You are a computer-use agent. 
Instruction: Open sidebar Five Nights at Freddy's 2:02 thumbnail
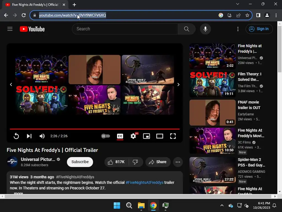click(213, 56)
